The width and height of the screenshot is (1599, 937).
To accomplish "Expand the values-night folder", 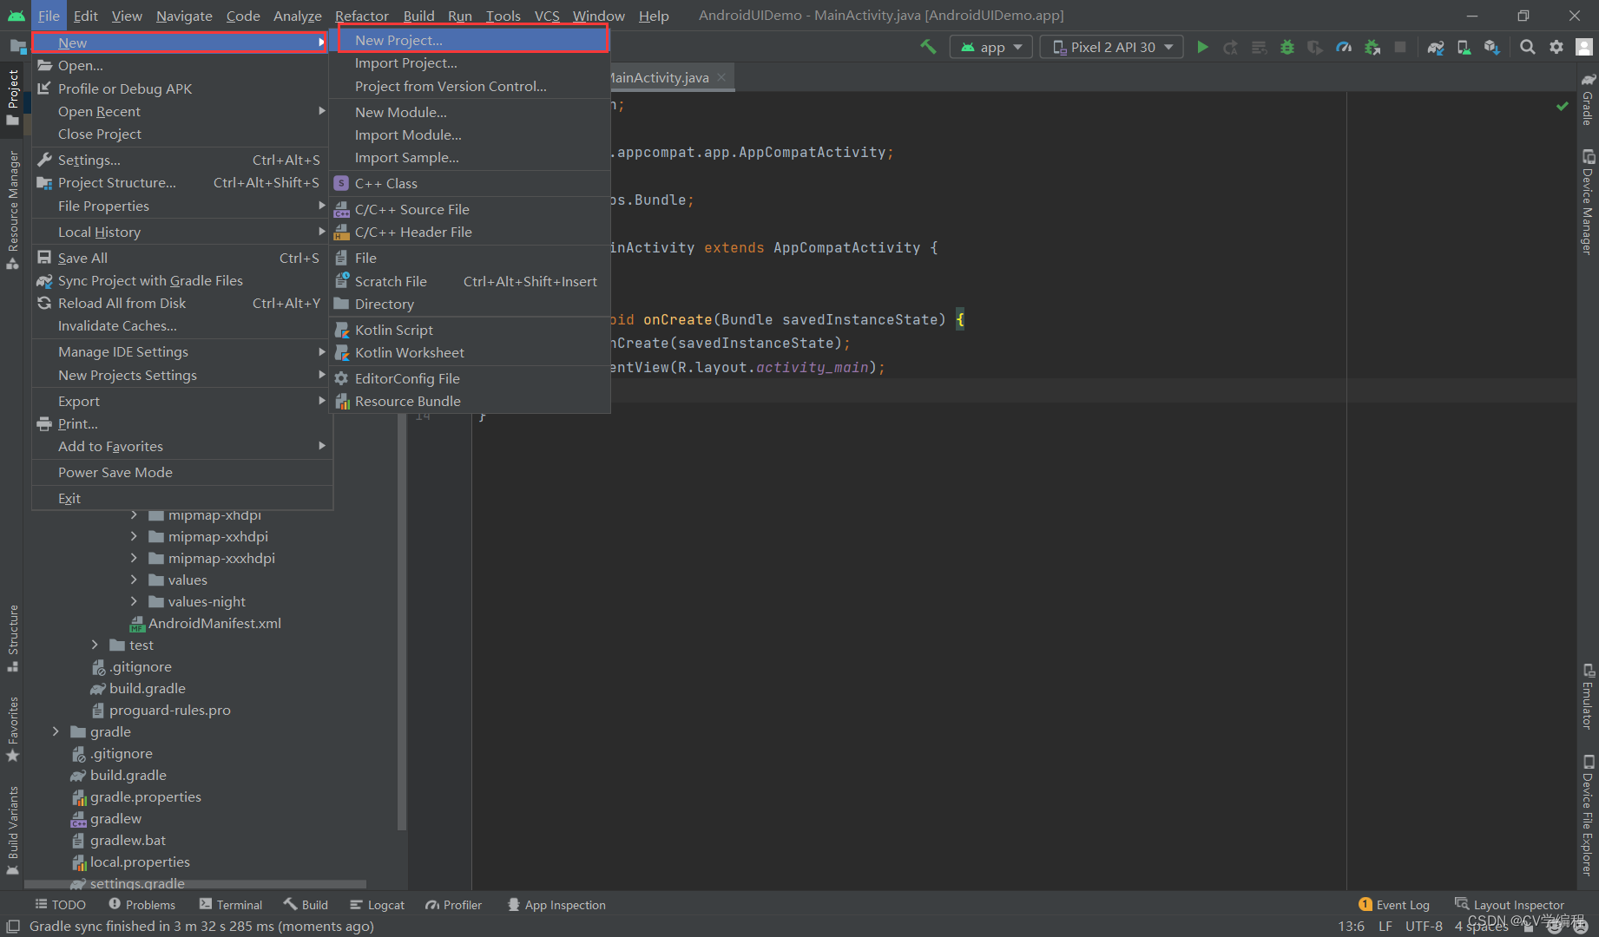I will point(134,601).
